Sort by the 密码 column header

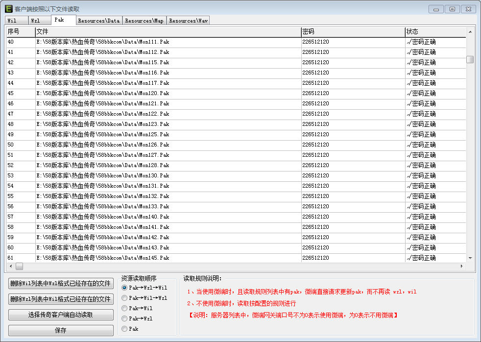click(x=353, y=31)
